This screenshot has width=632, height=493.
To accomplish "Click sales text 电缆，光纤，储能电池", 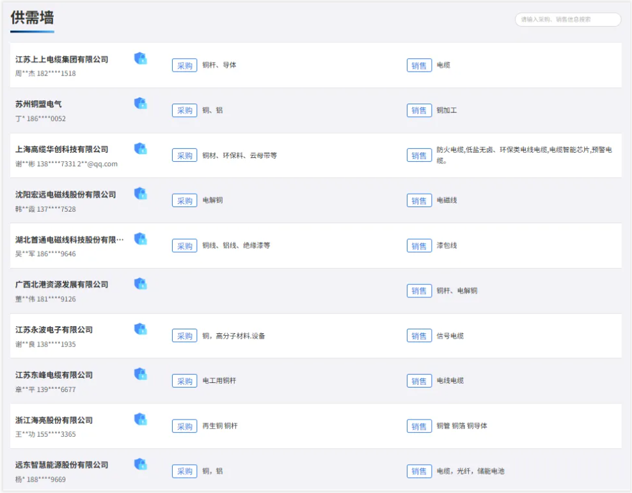I will [x=471, y=471].
